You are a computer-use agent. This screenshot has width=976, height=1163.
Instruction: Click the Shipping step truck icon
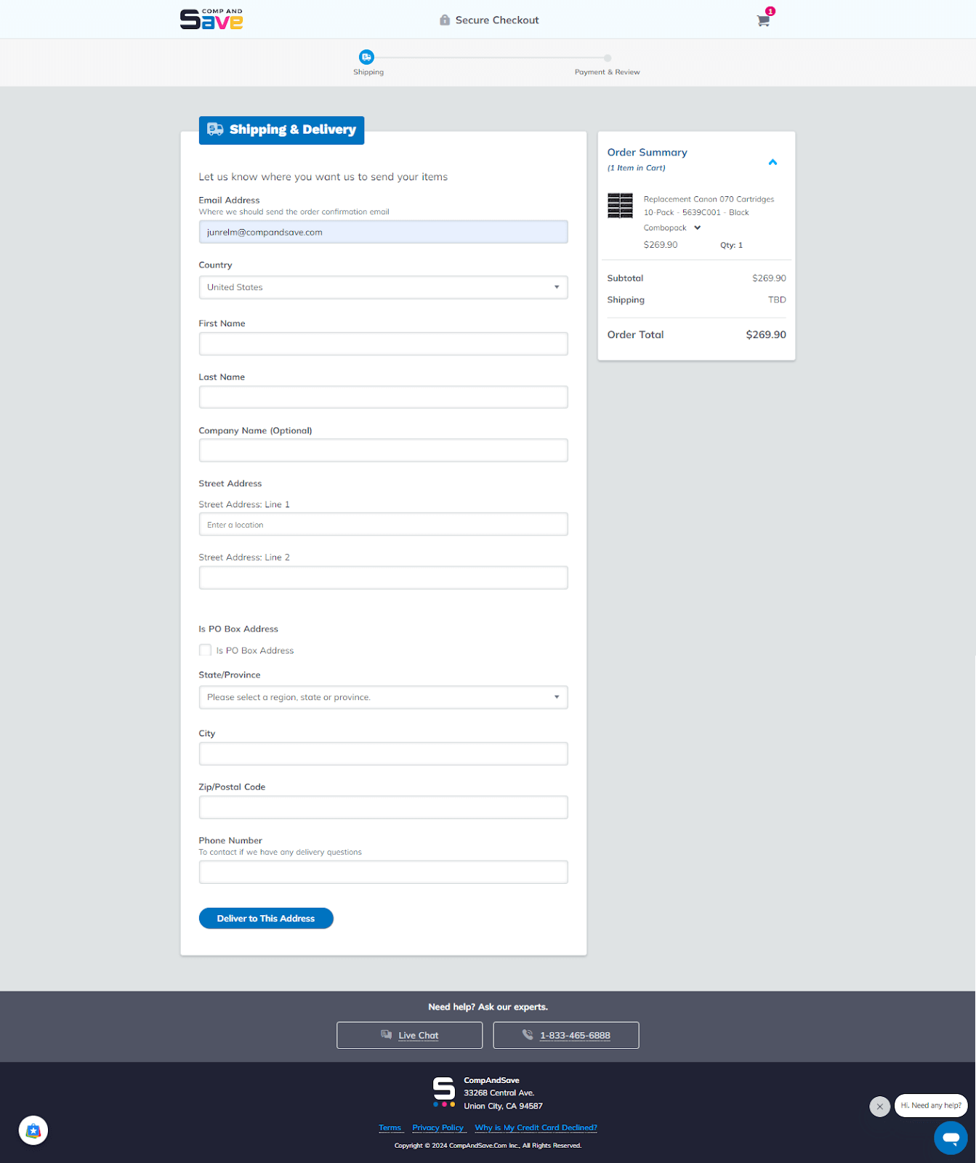(x=366, y=57)
